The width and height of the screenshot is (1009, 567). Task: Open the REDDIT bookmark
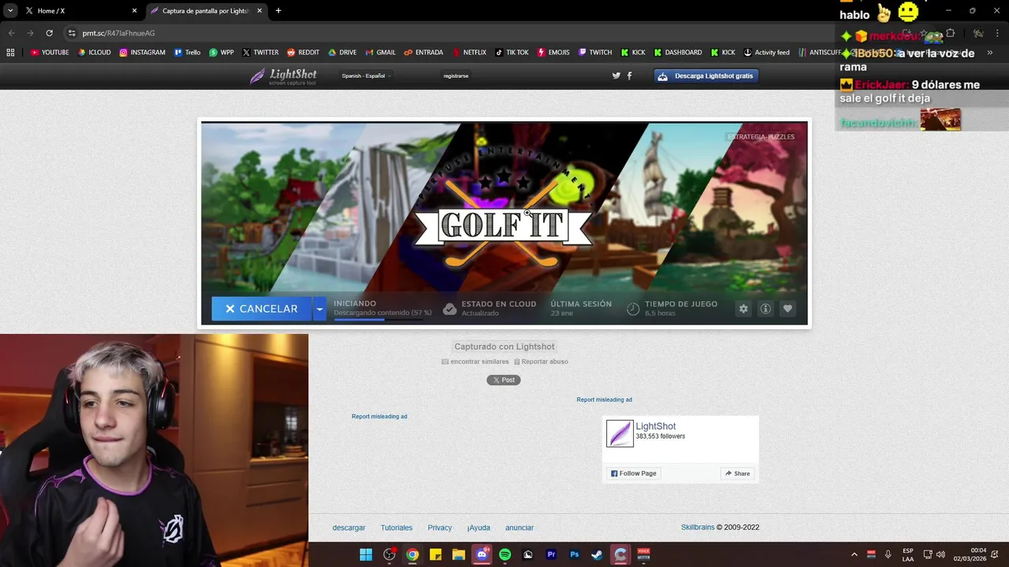303,53
